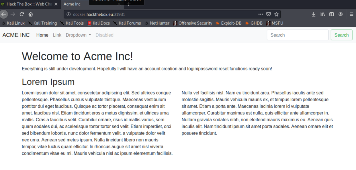The height and width of the screenshot is (170, 356).
Task: Expand the page actions three-dot menu
Action: tap(261, 14)
